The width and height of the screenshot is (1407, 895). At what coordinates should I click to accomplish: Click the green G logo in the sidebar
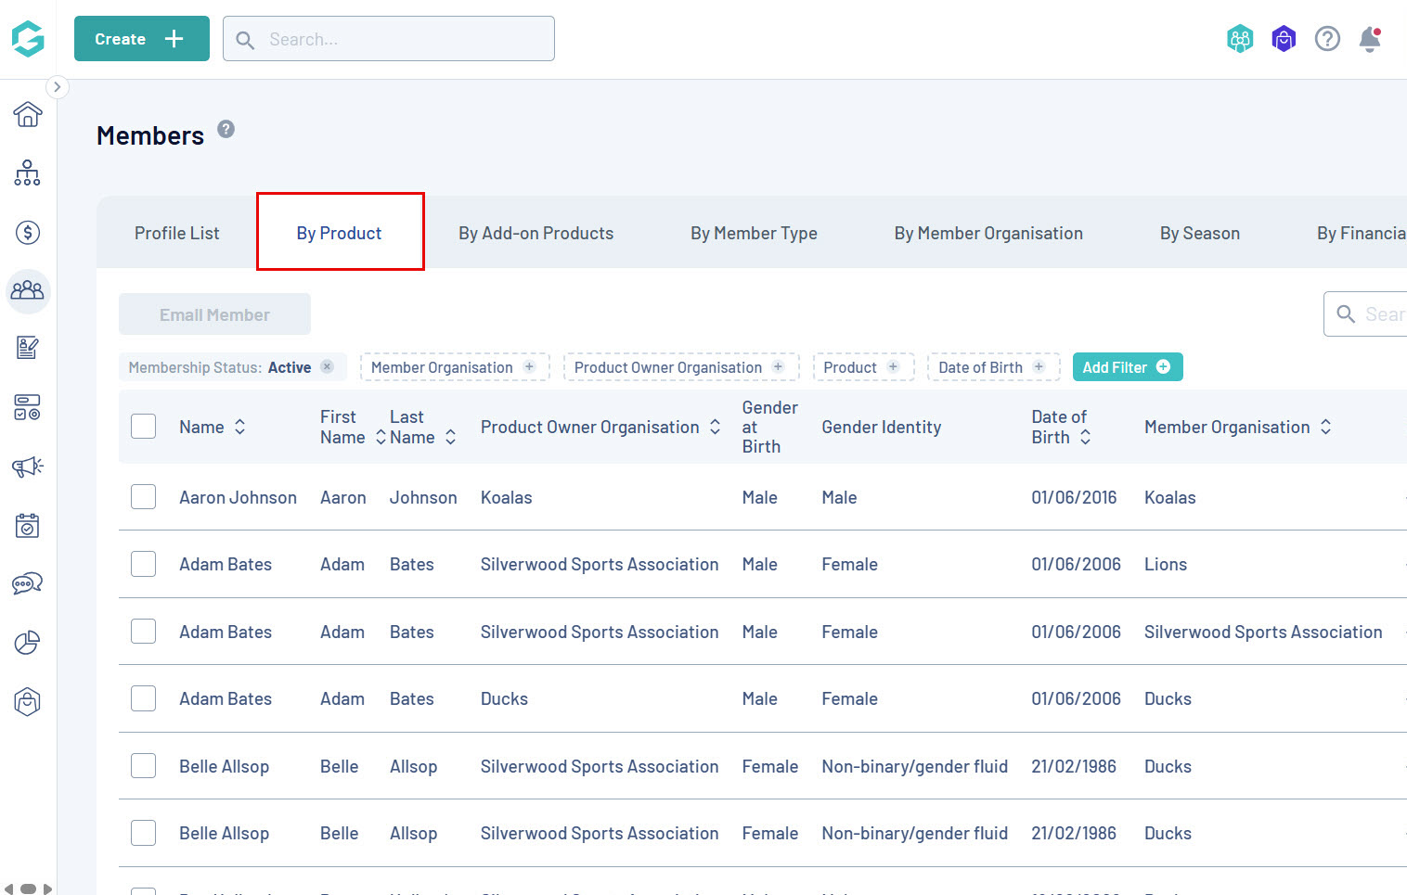point(28,39)
